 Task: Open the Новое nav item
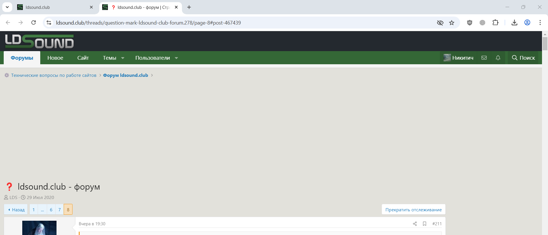tap(55, 58)
